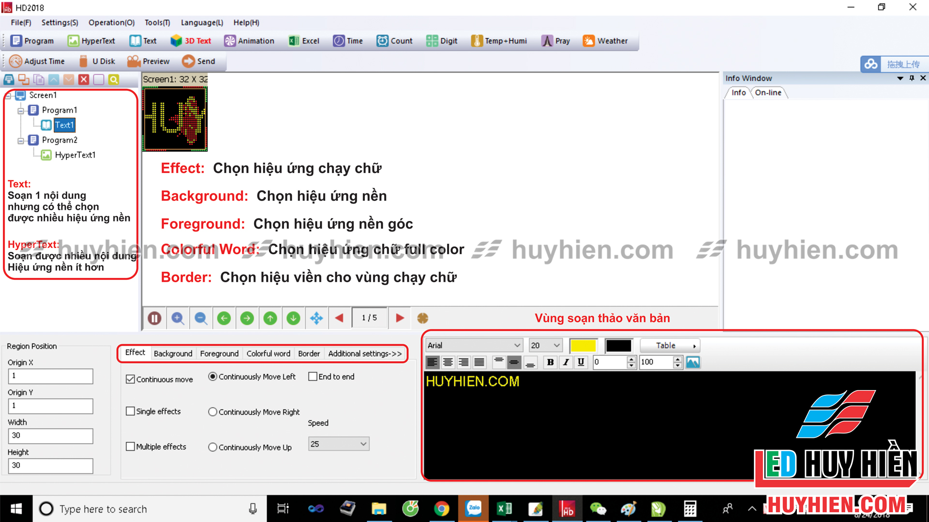Pick the yellow font color swatch

pyautogui.click(x=583, y=345)
